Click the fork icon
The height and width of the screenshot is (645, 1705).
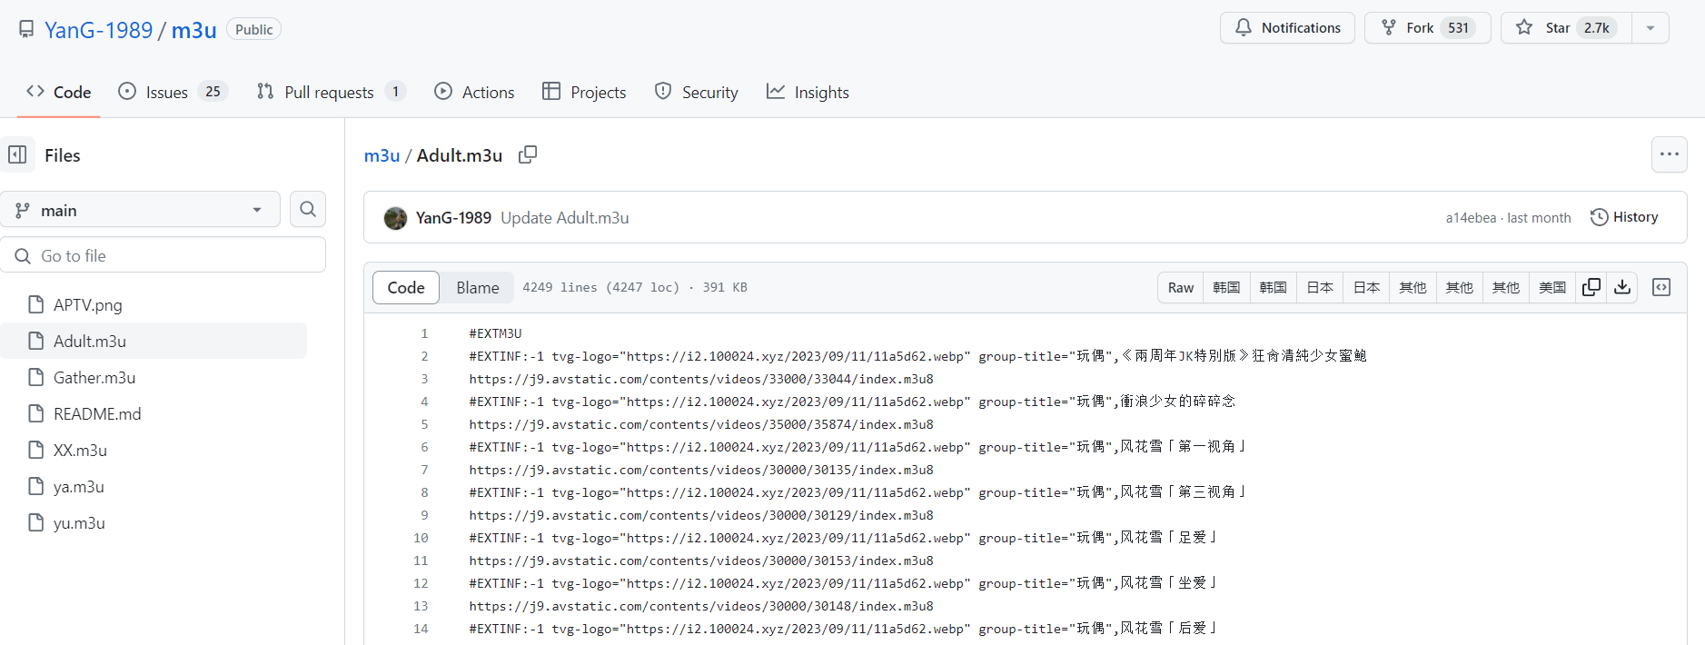(1389, 27)
